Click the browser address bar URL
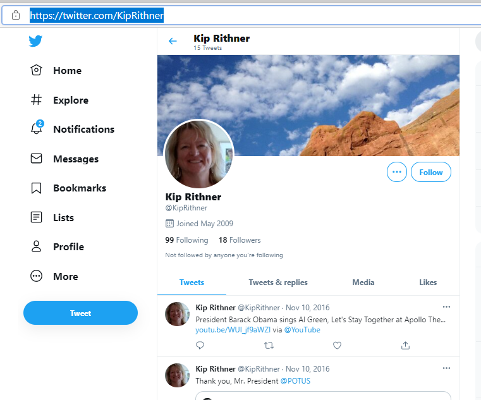The width and height of the screenshot is (481, 400). click(x=97, y=15)
